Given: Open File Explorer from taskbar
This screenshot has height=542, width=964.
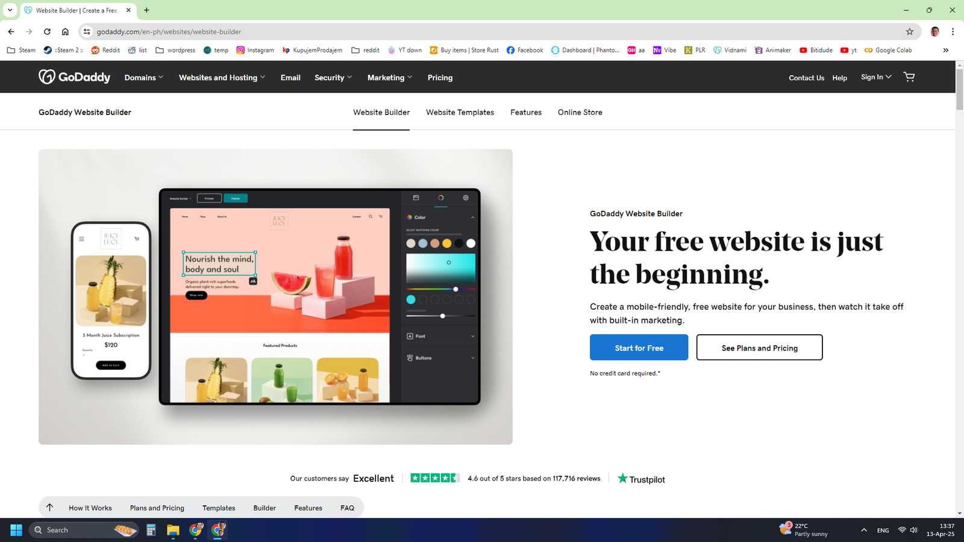Looking at the screenshot, I should click(174, 530).
